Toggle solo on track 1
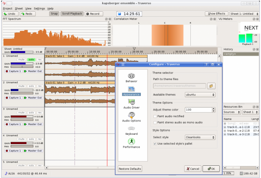The width and height of the screenshot is (261, 178). click(31, 59)
